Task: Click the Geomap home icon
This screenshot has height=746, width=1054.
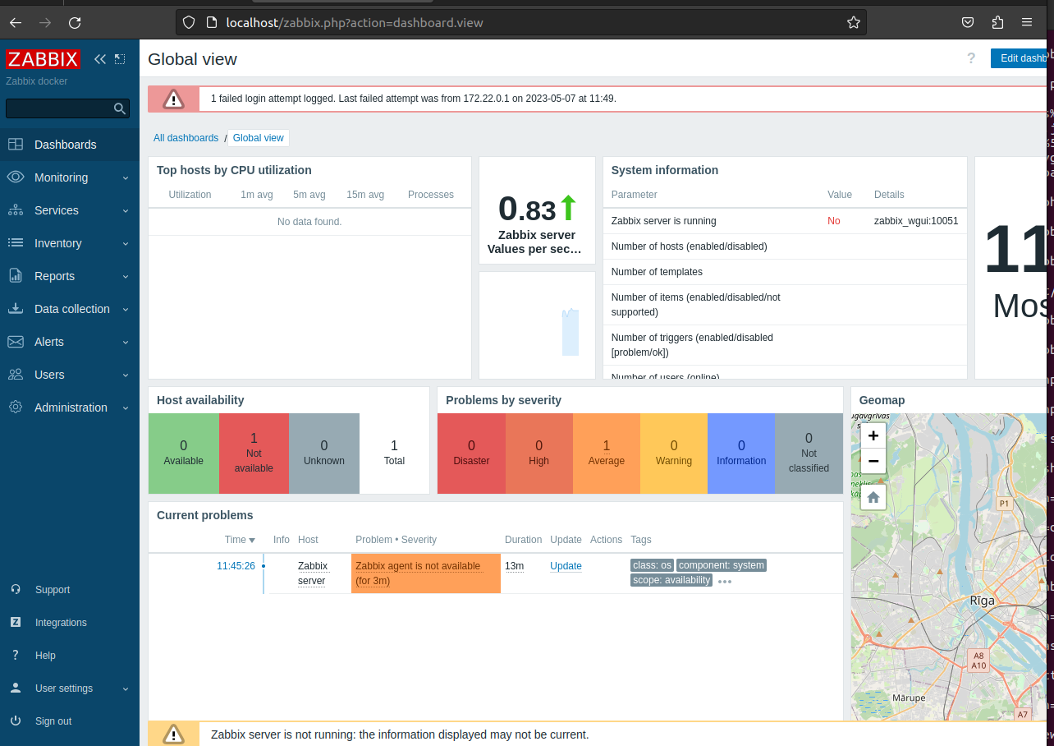Action: click(873, 496)
